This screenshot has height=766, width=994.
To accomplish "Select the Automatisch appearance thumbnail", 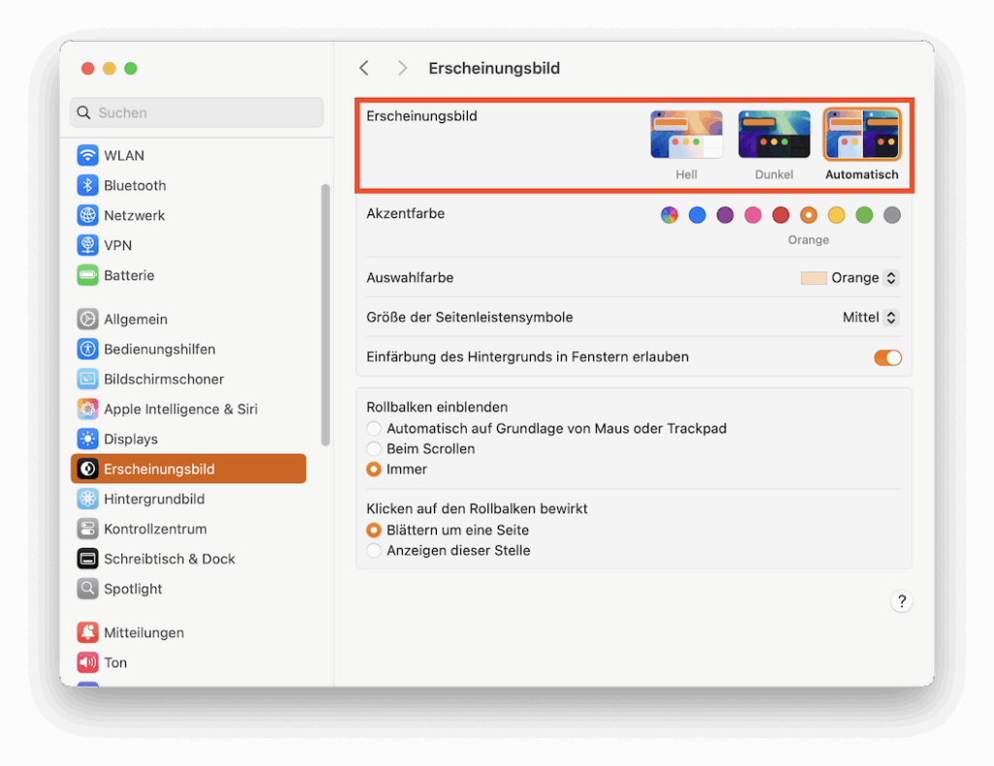I will click(862, 134).
